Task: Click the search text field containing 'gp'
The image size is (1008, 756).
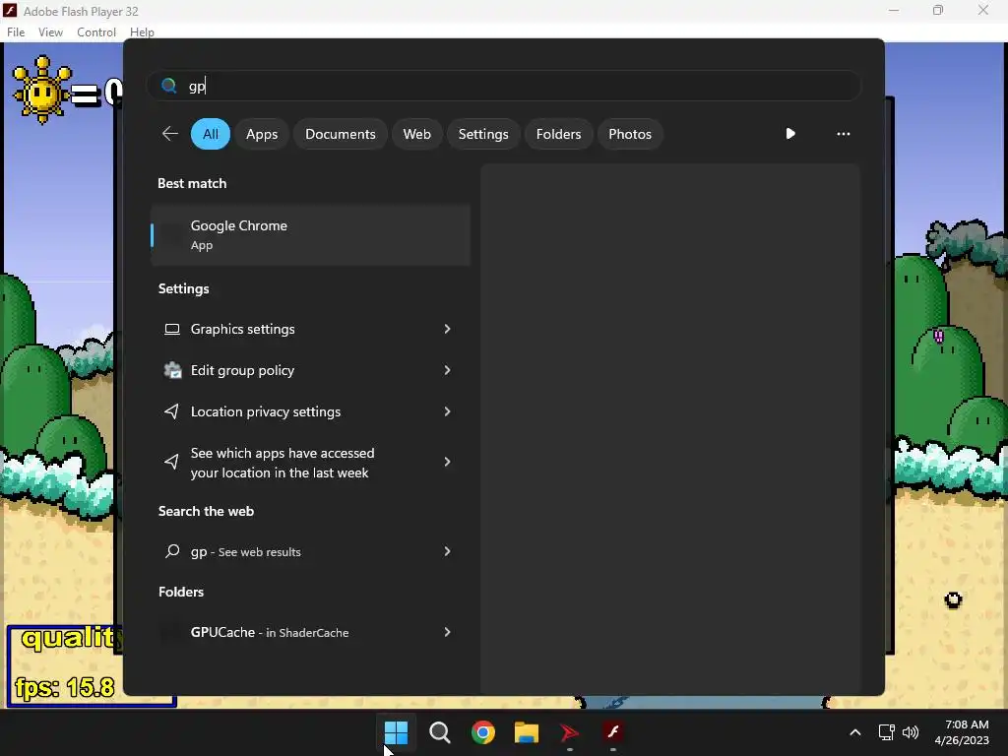Action: click(x=504, y=86)
